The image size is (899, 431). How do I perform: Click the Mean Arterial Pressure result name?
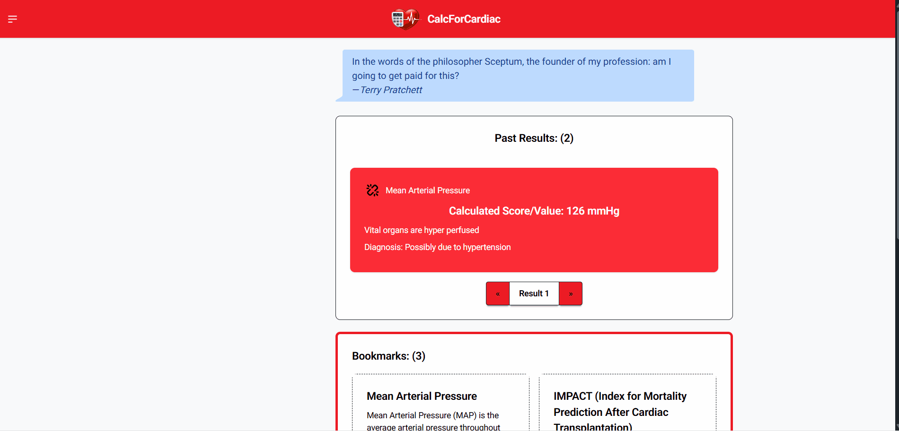tap(427, 190)
